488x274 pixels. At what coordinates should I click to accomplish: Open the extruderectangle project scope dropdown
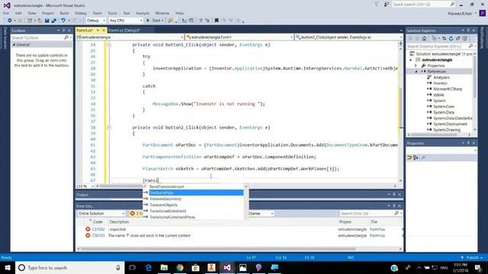pos(130,37)
